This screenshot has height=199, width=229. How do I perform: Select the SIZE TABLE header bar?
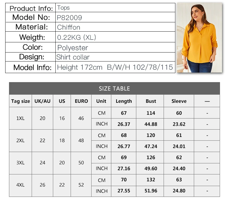pos(114,88)
